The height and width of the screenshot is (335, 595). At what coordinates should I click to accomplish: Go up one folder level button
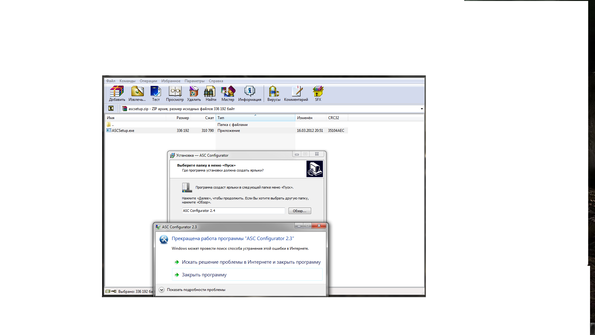pyautogui.click(x=111, y=108)
